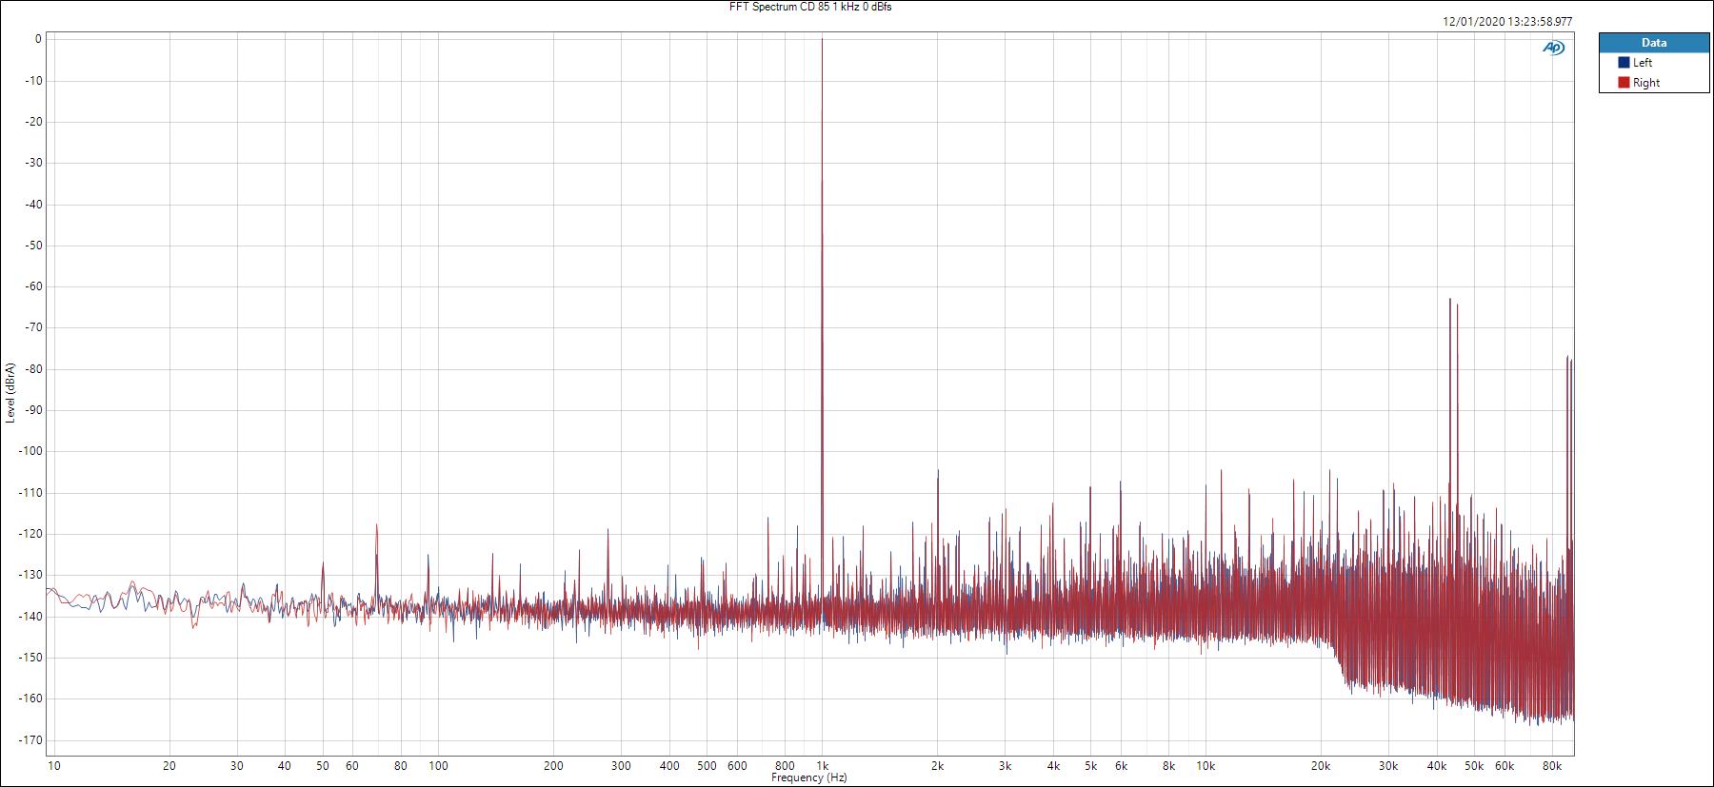Click the measurement timestamp text

(x=1507, y=21)
